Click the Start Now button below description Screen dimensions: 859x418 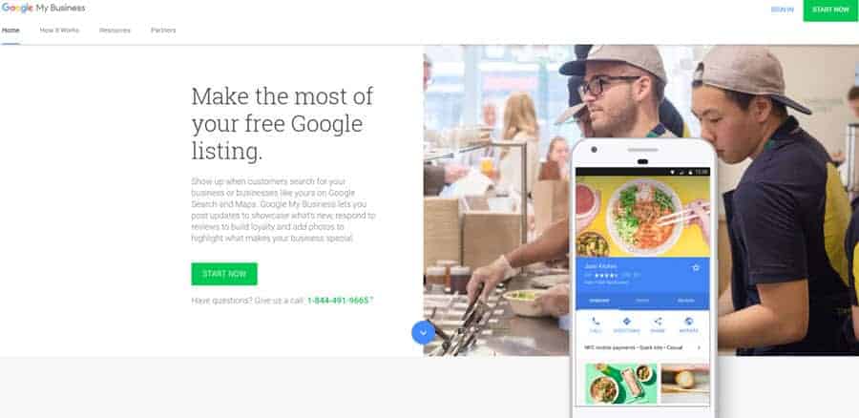point(224,274)
